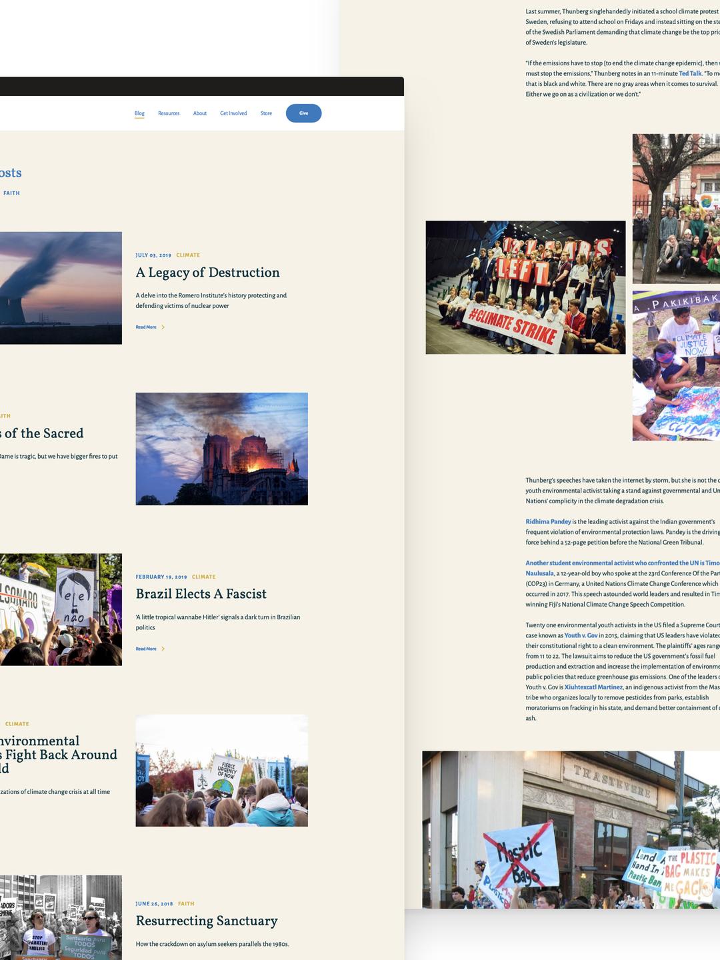Open 'A Legacy of Destruction' post title
Screen dimensions: 720x960
[x=207, y=273]
